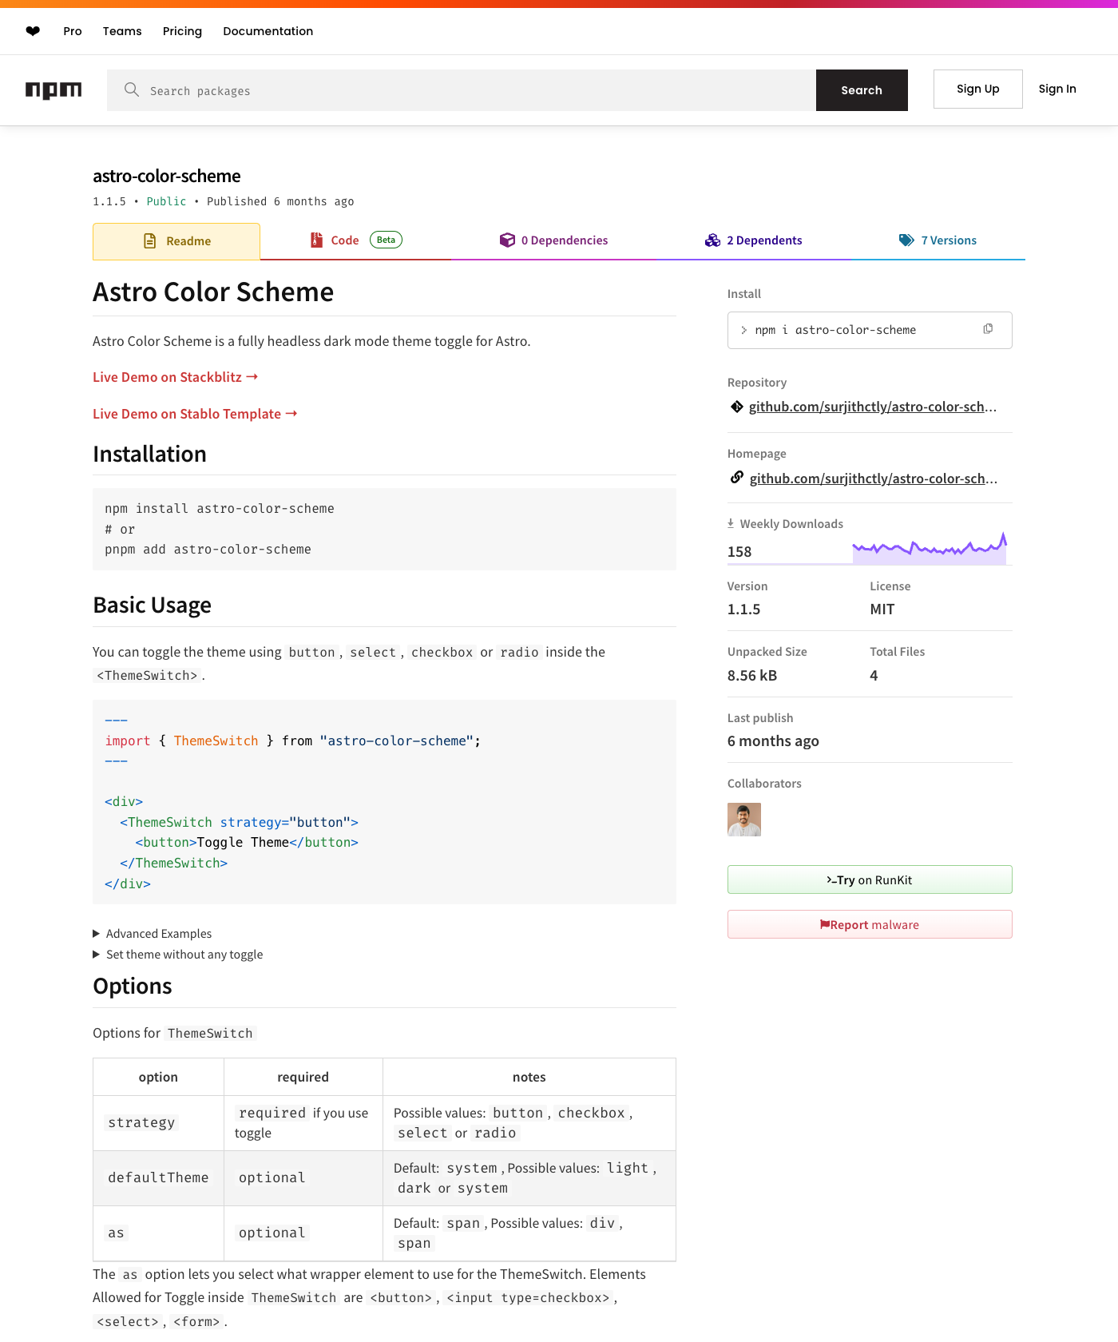Click the weekly downloads sparkline chart

tap(930, 549)
